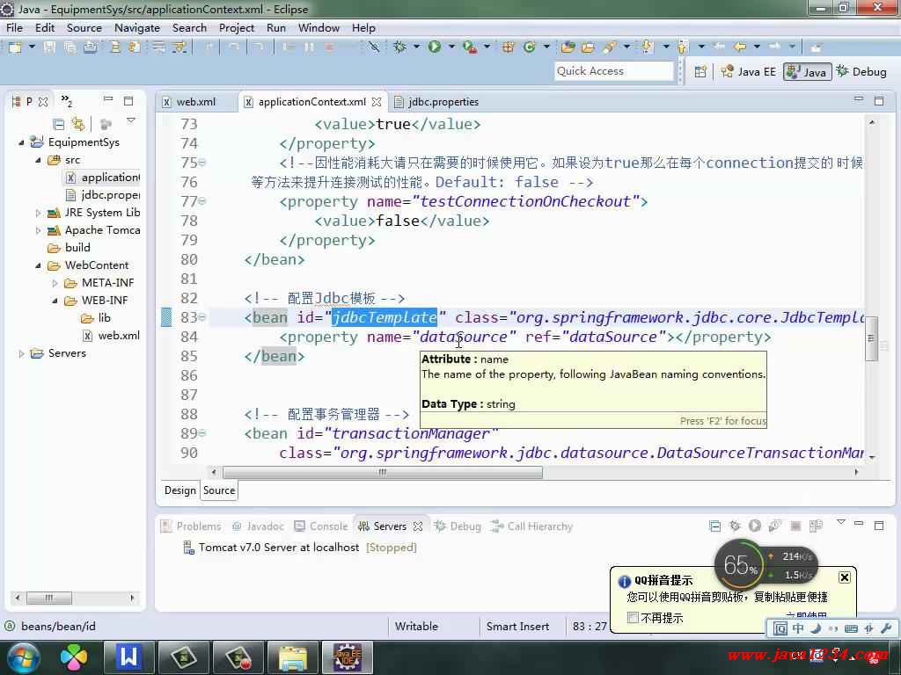The width and height of the screenshot is (901, 675).
Task: Open the File menu
Action: click(14, 27)
